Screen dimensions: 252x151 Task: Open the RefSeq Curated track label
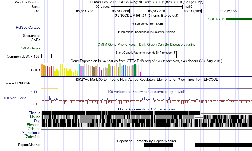point(28,28)
